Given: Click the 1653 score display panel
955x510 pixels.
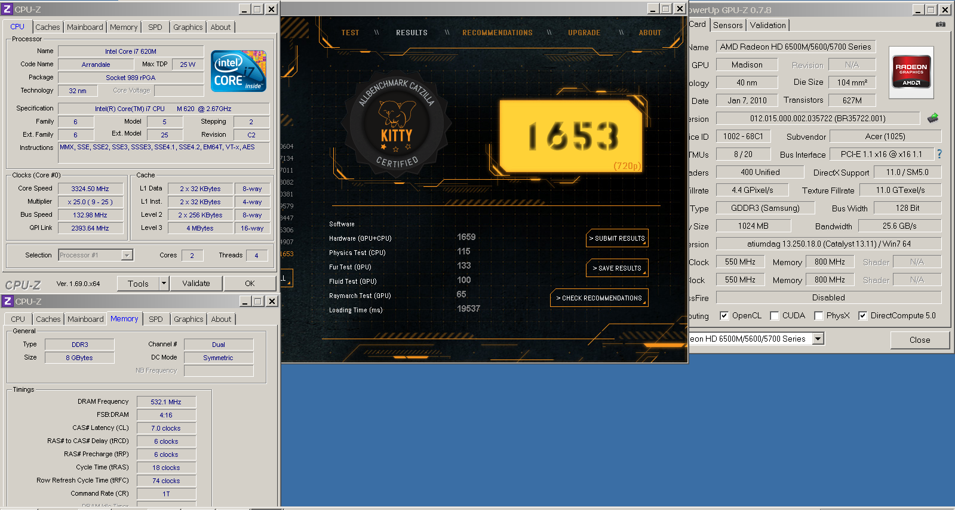Looking at the screenshot, I should (572, 136).
